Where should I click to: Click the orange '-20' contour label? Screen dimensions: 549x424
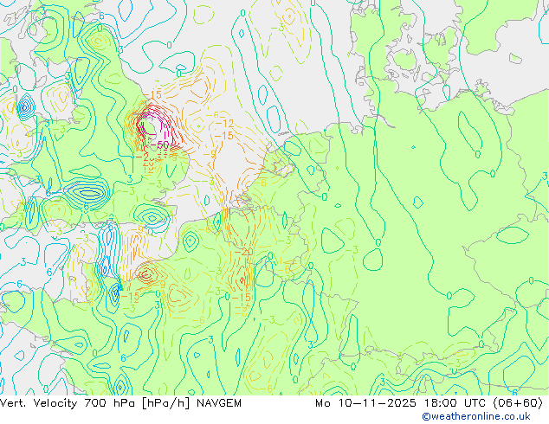pos(243,252)
